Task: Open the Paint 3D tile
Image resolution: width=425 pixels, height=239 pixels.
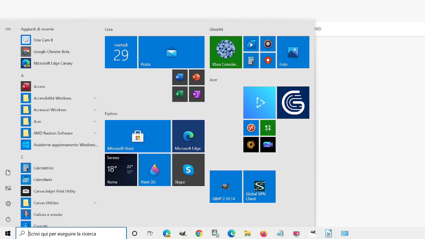Action: (154, 170)
